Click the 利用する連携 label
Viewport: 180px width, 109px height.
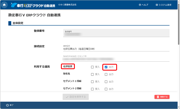pos(42,67)
